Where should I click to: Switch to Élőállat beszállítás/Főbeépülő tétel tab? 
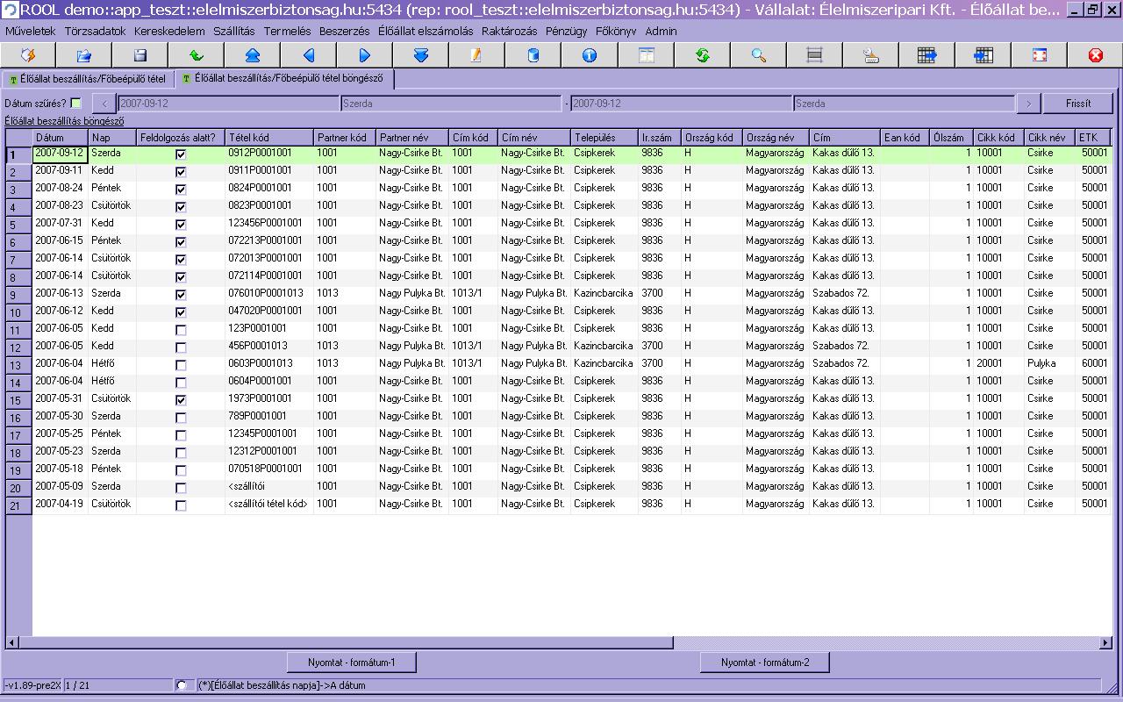pos(88,79)
